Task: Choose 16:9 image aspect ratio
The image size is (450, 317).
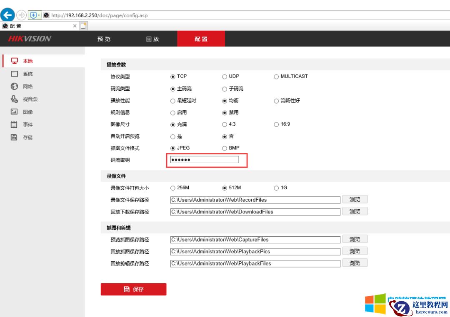Action: point(276,124)
